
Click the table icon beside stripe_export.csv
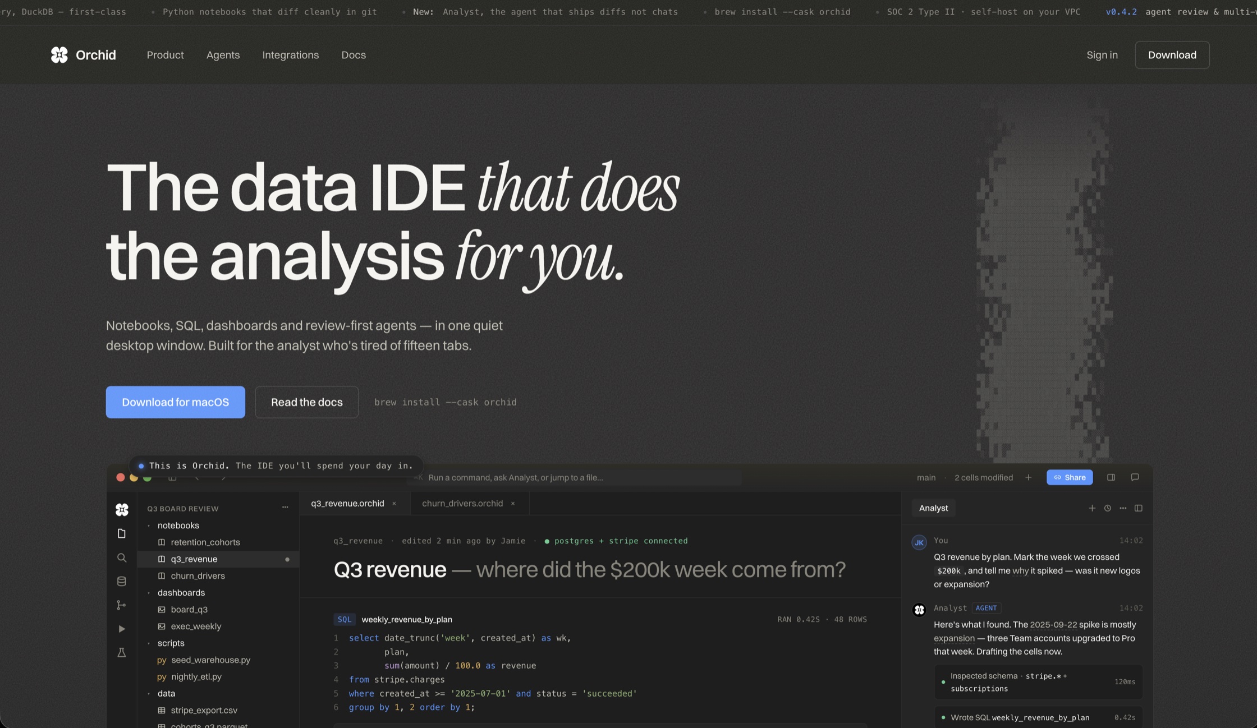pos(162,711)
